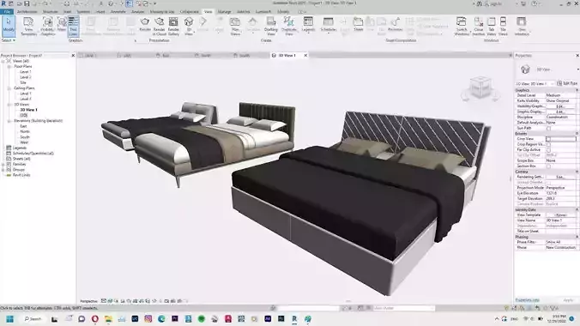Create a Drafting View

[x=271, y=26]
